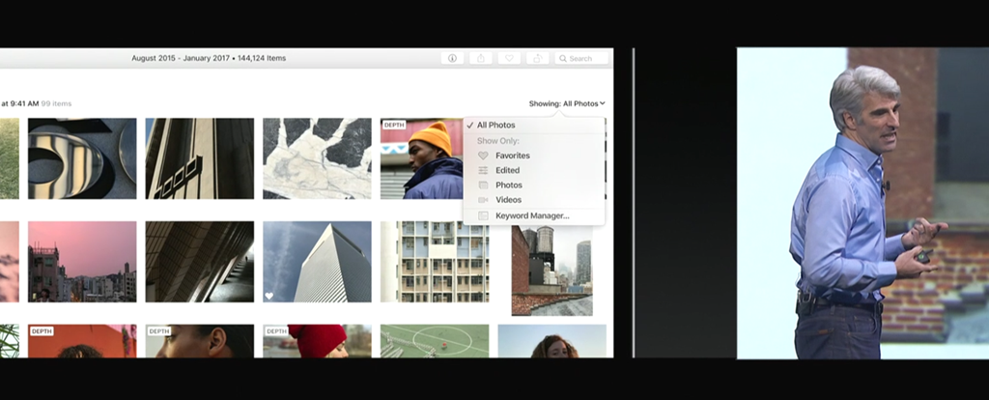Click the camera icon beside Videos
The height and width of the screenshot is (400, 989).
point(483,200)
